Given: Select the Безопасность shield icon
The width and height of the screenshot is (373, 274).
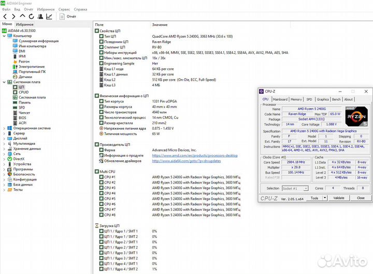Looking at the screenshot, I should click(9, 174).
